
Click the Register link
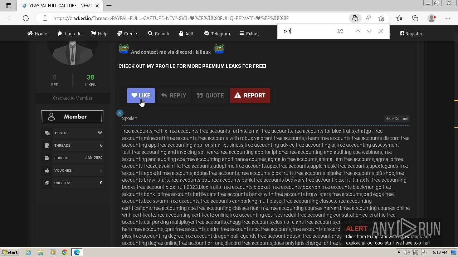pyautogui.click(x=411, y=34)
